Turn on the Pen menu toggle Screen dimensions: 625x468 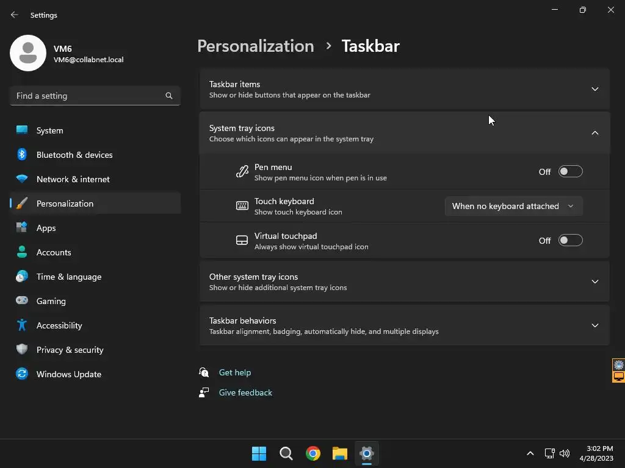pyautogui.click(x=571, y=171)
